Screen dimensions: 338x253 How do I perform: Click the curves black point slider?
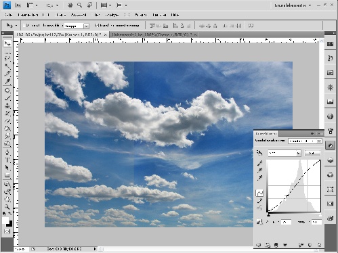click(268, 215)
